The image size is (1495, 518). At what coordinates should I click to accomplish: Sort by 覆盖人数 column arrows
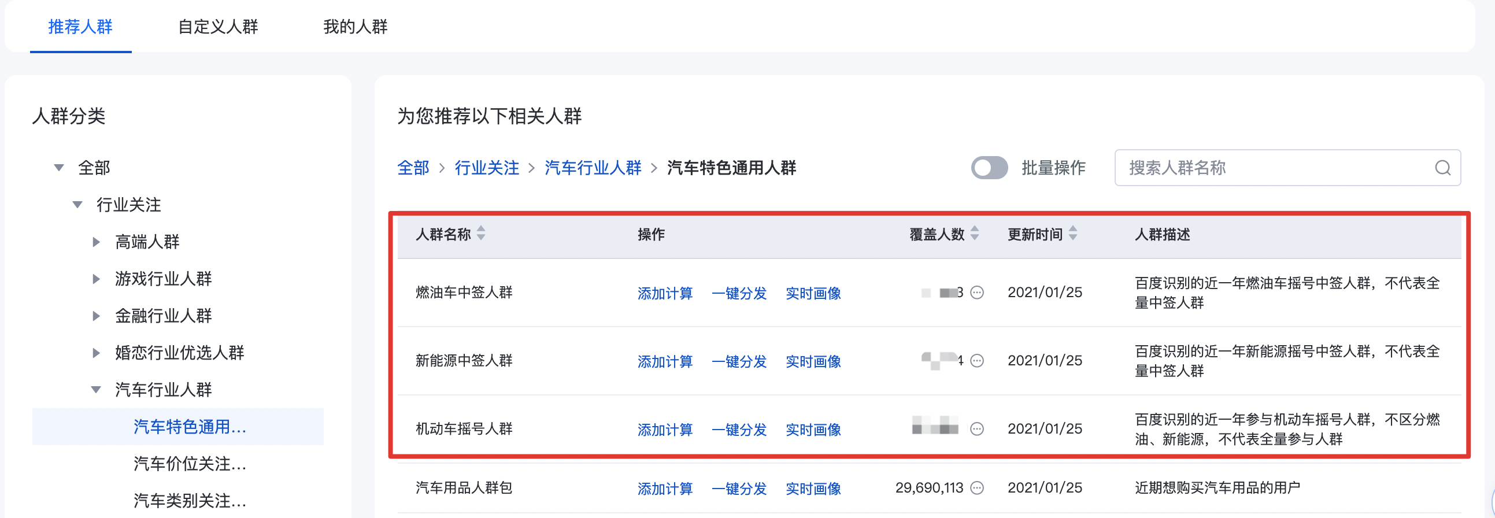(975, 234)
